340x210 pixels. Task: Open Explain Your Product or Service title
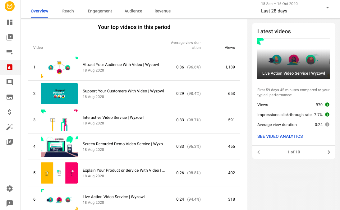tap(124, 170)
